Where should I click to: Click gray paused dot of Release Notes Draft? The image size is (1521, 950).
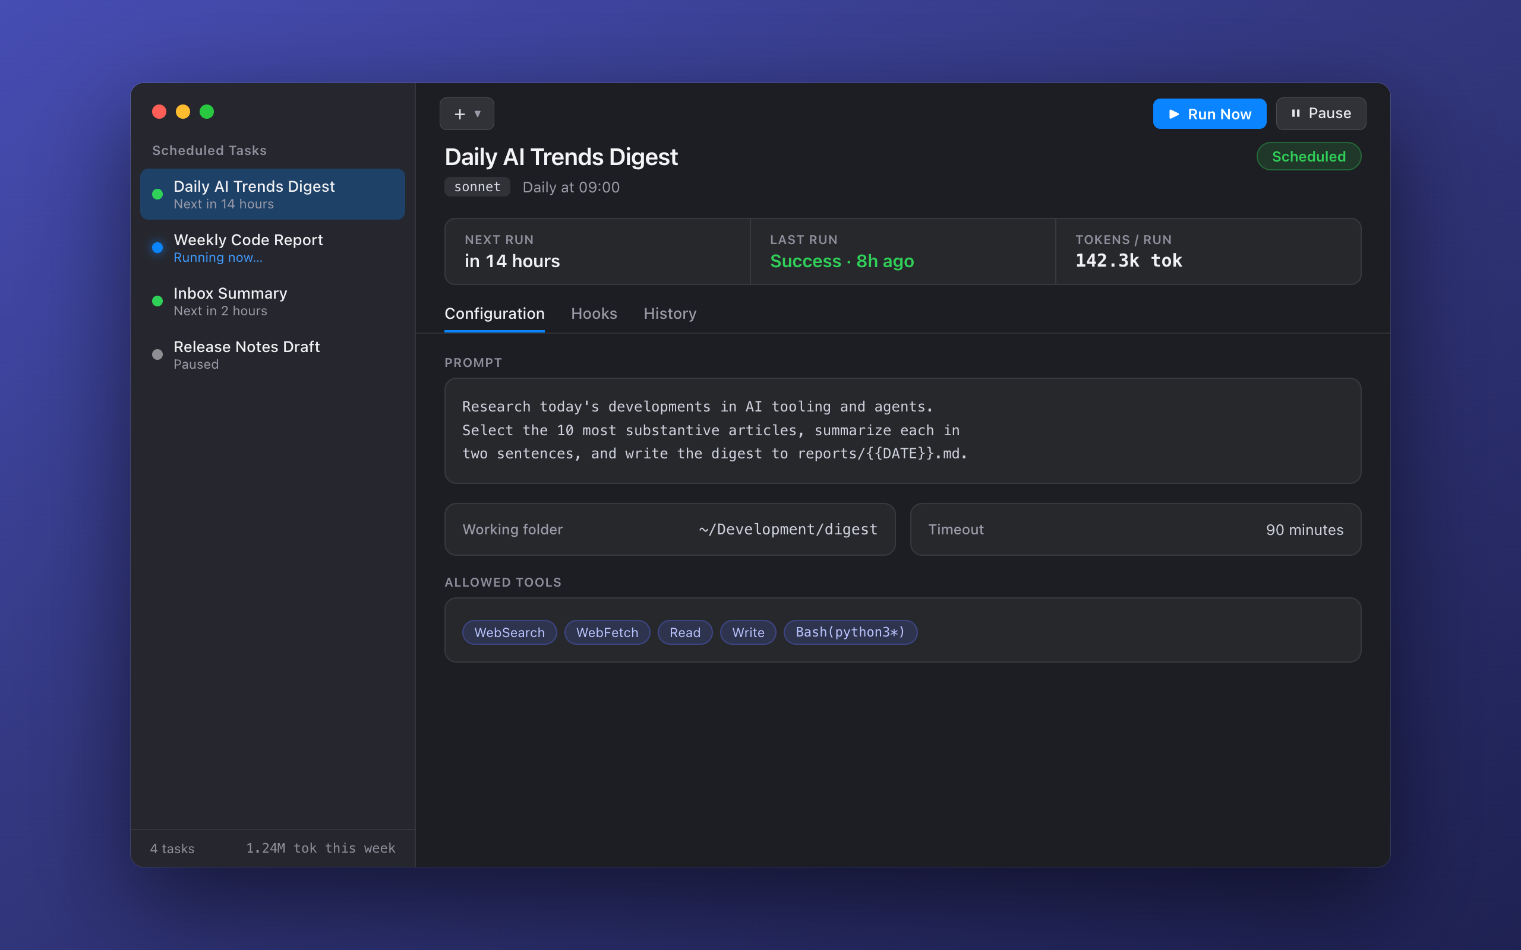point(158,354)
